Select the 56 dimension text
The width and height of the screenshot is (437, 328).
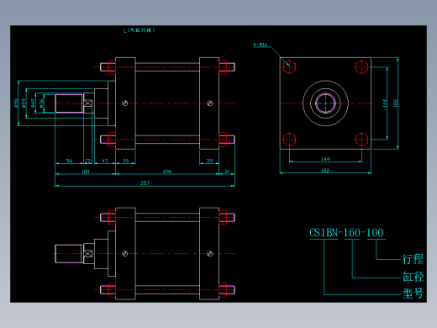[x=69, y=161]
